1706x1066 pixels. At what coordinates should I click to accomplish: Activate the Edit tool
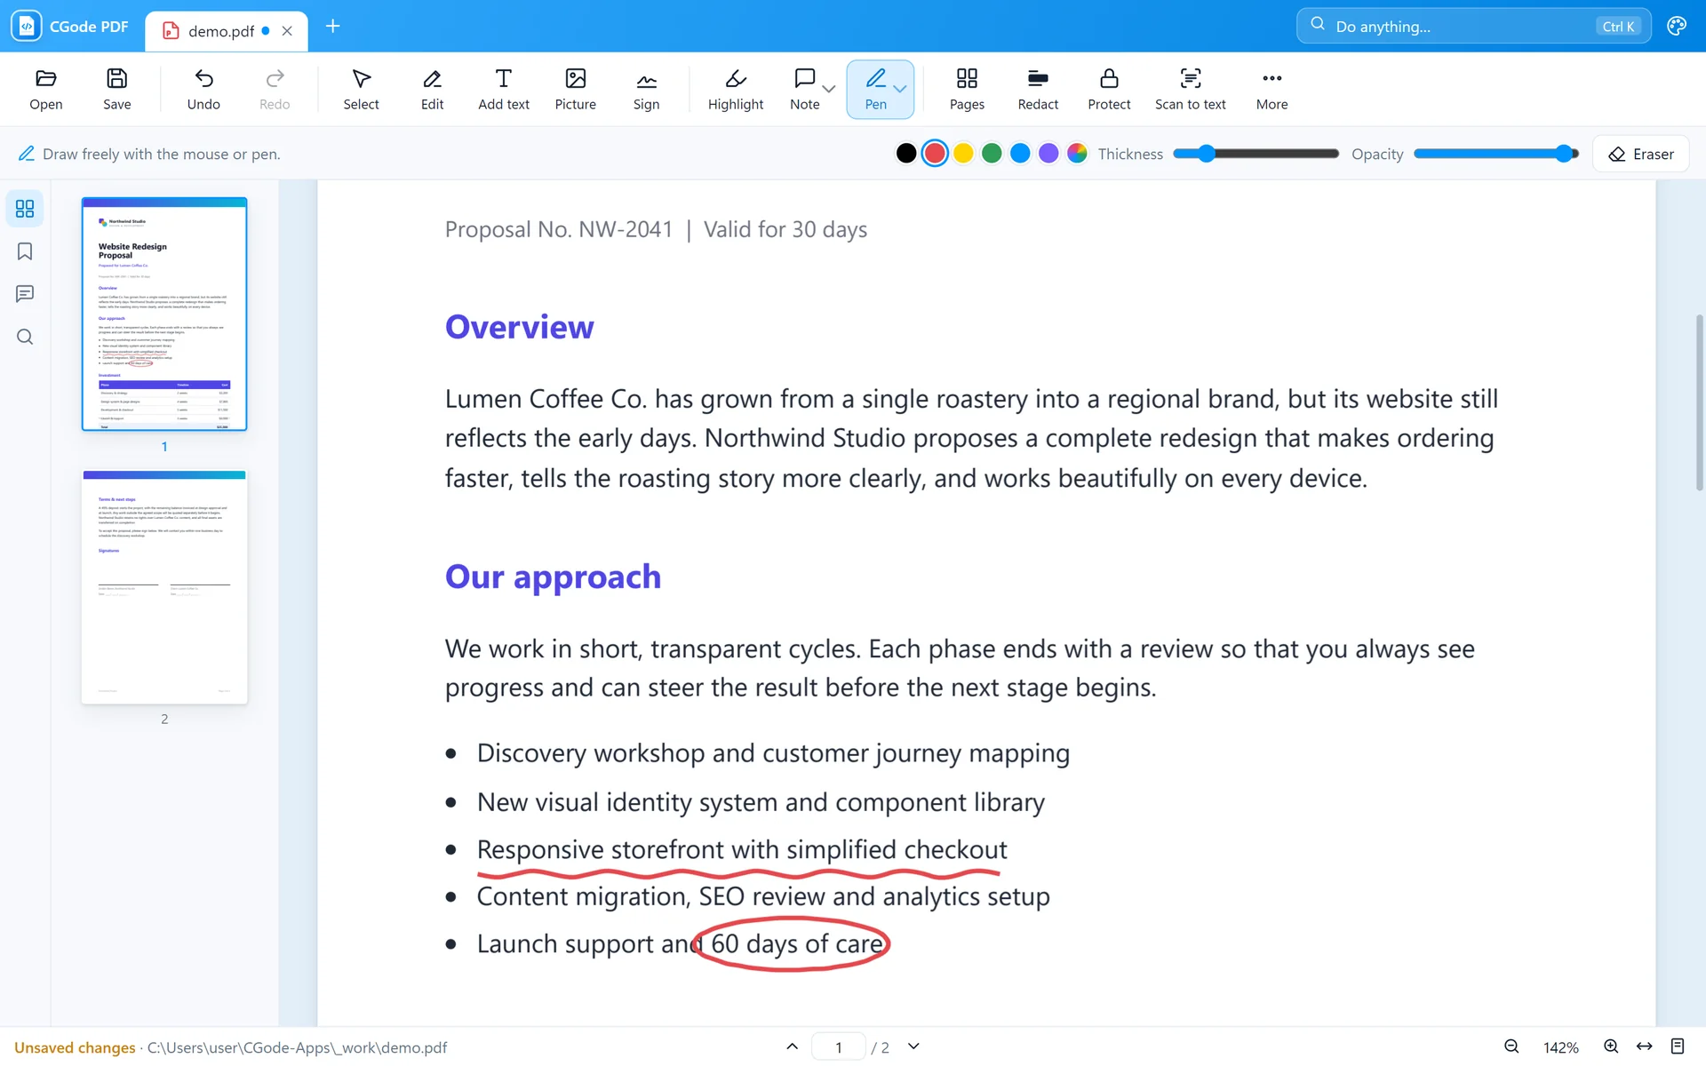432,89
